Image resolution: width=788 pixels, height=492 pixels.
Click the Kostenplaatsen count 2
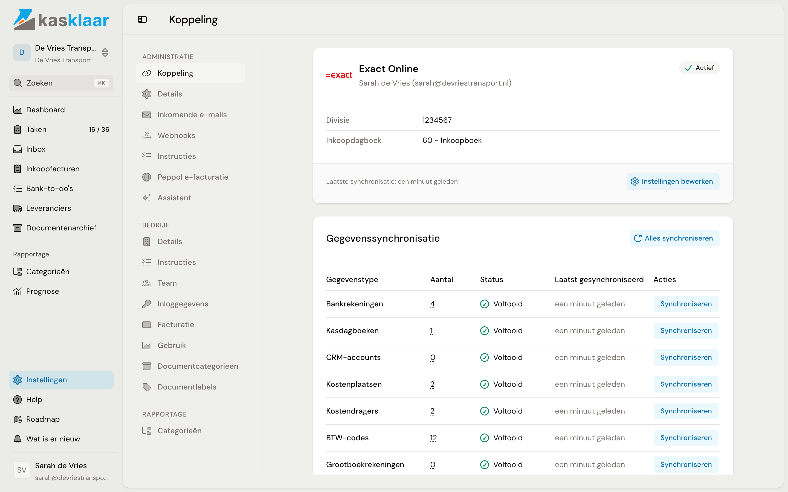tap(432, 384)
